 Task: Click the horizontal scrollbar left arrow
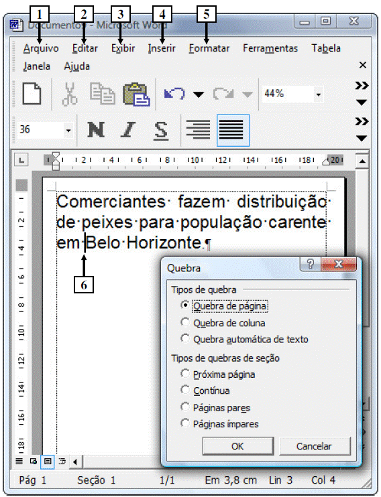75,461
